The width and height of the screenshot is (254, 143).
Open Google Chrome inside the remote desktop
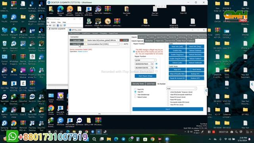[51, 110]
